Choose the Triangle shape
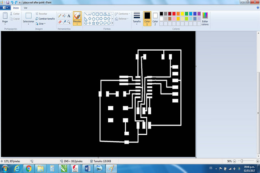Image resolution: width=260 pixels, height=173 pixels. coord(109,14)
